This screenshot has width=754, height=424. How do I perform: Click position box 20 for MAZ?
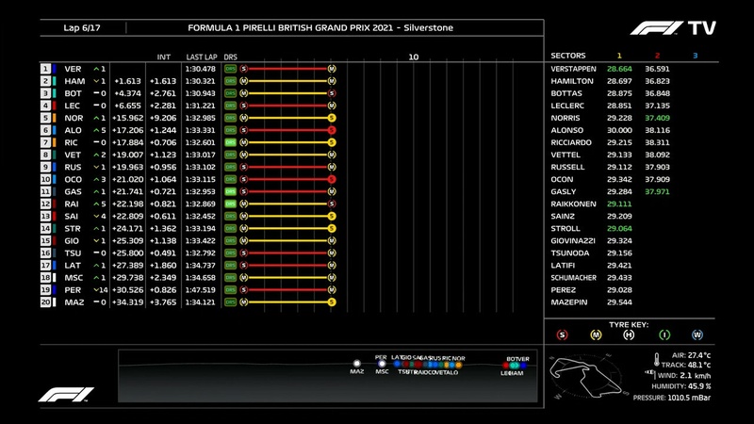coord(45,302)
